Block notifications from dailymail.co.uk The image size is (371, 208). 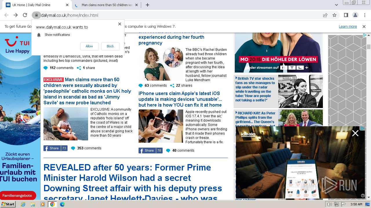pyautogui.click(x=110, y=46)
